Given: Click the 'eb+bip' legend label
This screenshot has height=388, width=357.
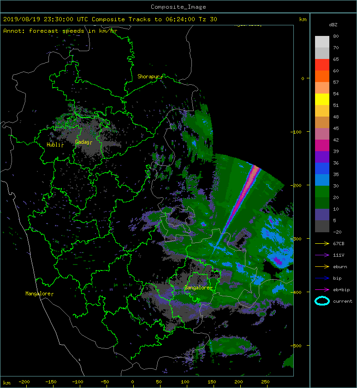Looking at the screenshot, I should pyautogui.click(x=341, y=290).
